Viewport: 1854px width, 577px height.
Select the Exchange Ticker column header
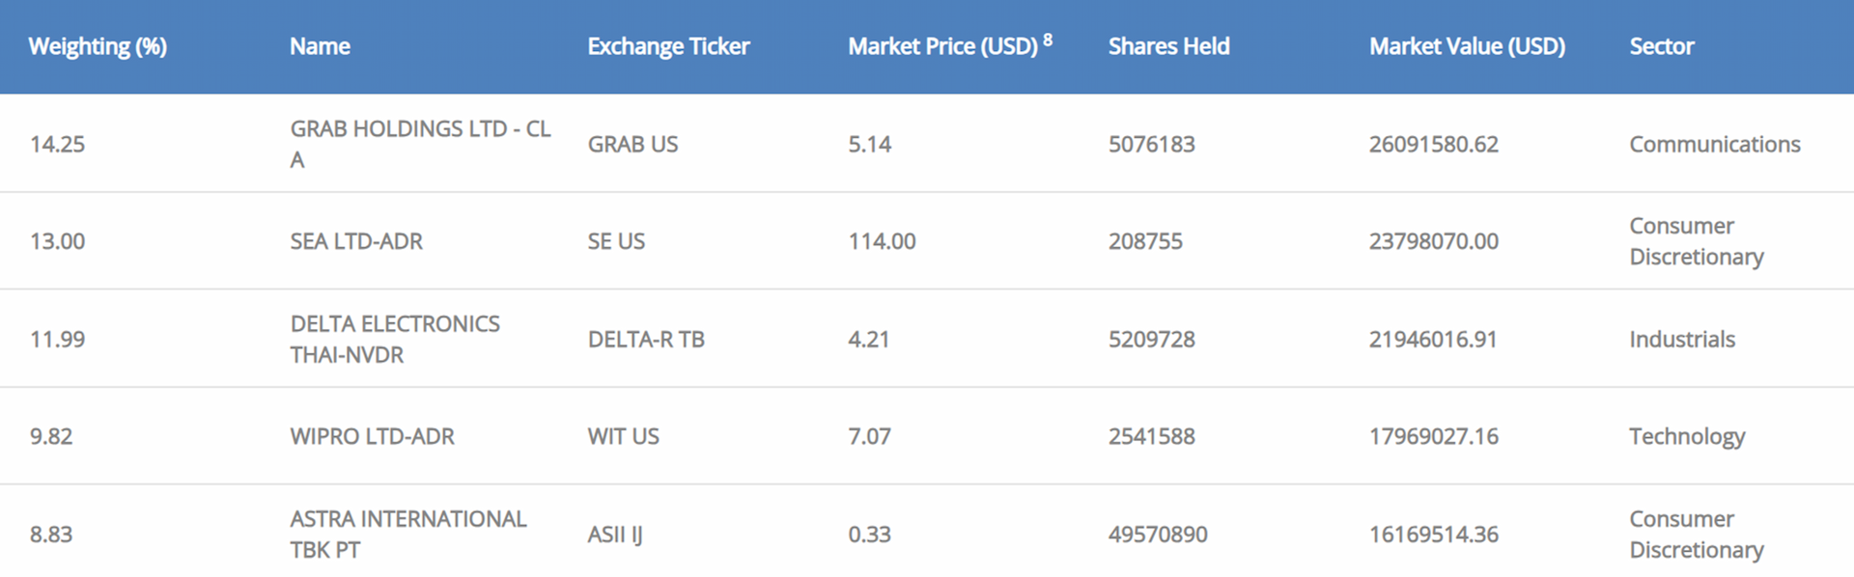click(668, 46)
